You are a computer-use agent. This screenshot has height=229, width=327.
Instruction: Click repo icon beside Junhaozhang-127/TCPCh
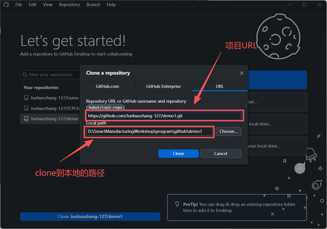click(26, 108)
